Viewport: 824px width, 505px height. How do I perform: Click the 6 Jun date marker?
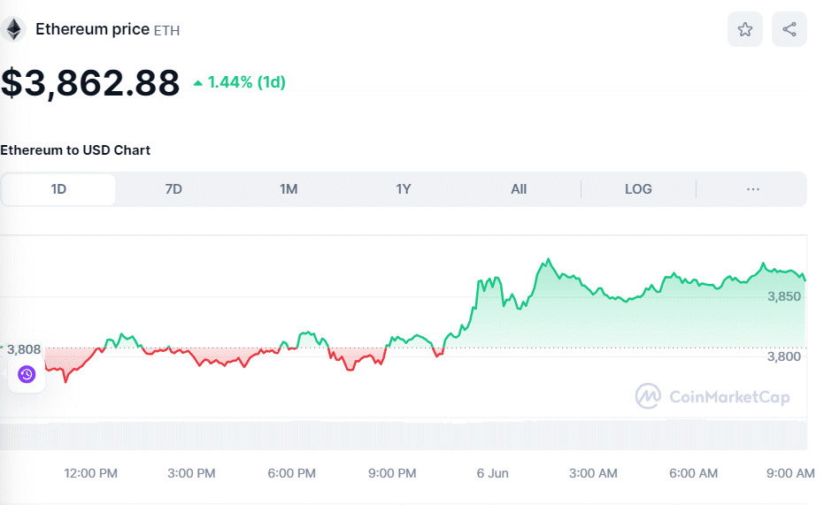492,473
